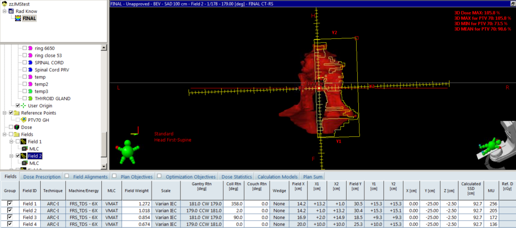Click the structure tree scrollbar down arrow

click(x=104, y=168)
